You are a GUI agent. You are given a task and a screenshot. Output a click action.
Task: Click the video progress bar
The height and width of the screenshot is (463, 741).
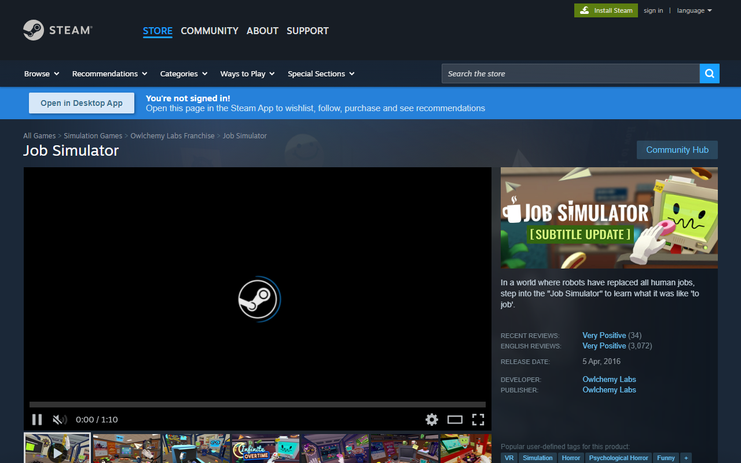[258, 405]
